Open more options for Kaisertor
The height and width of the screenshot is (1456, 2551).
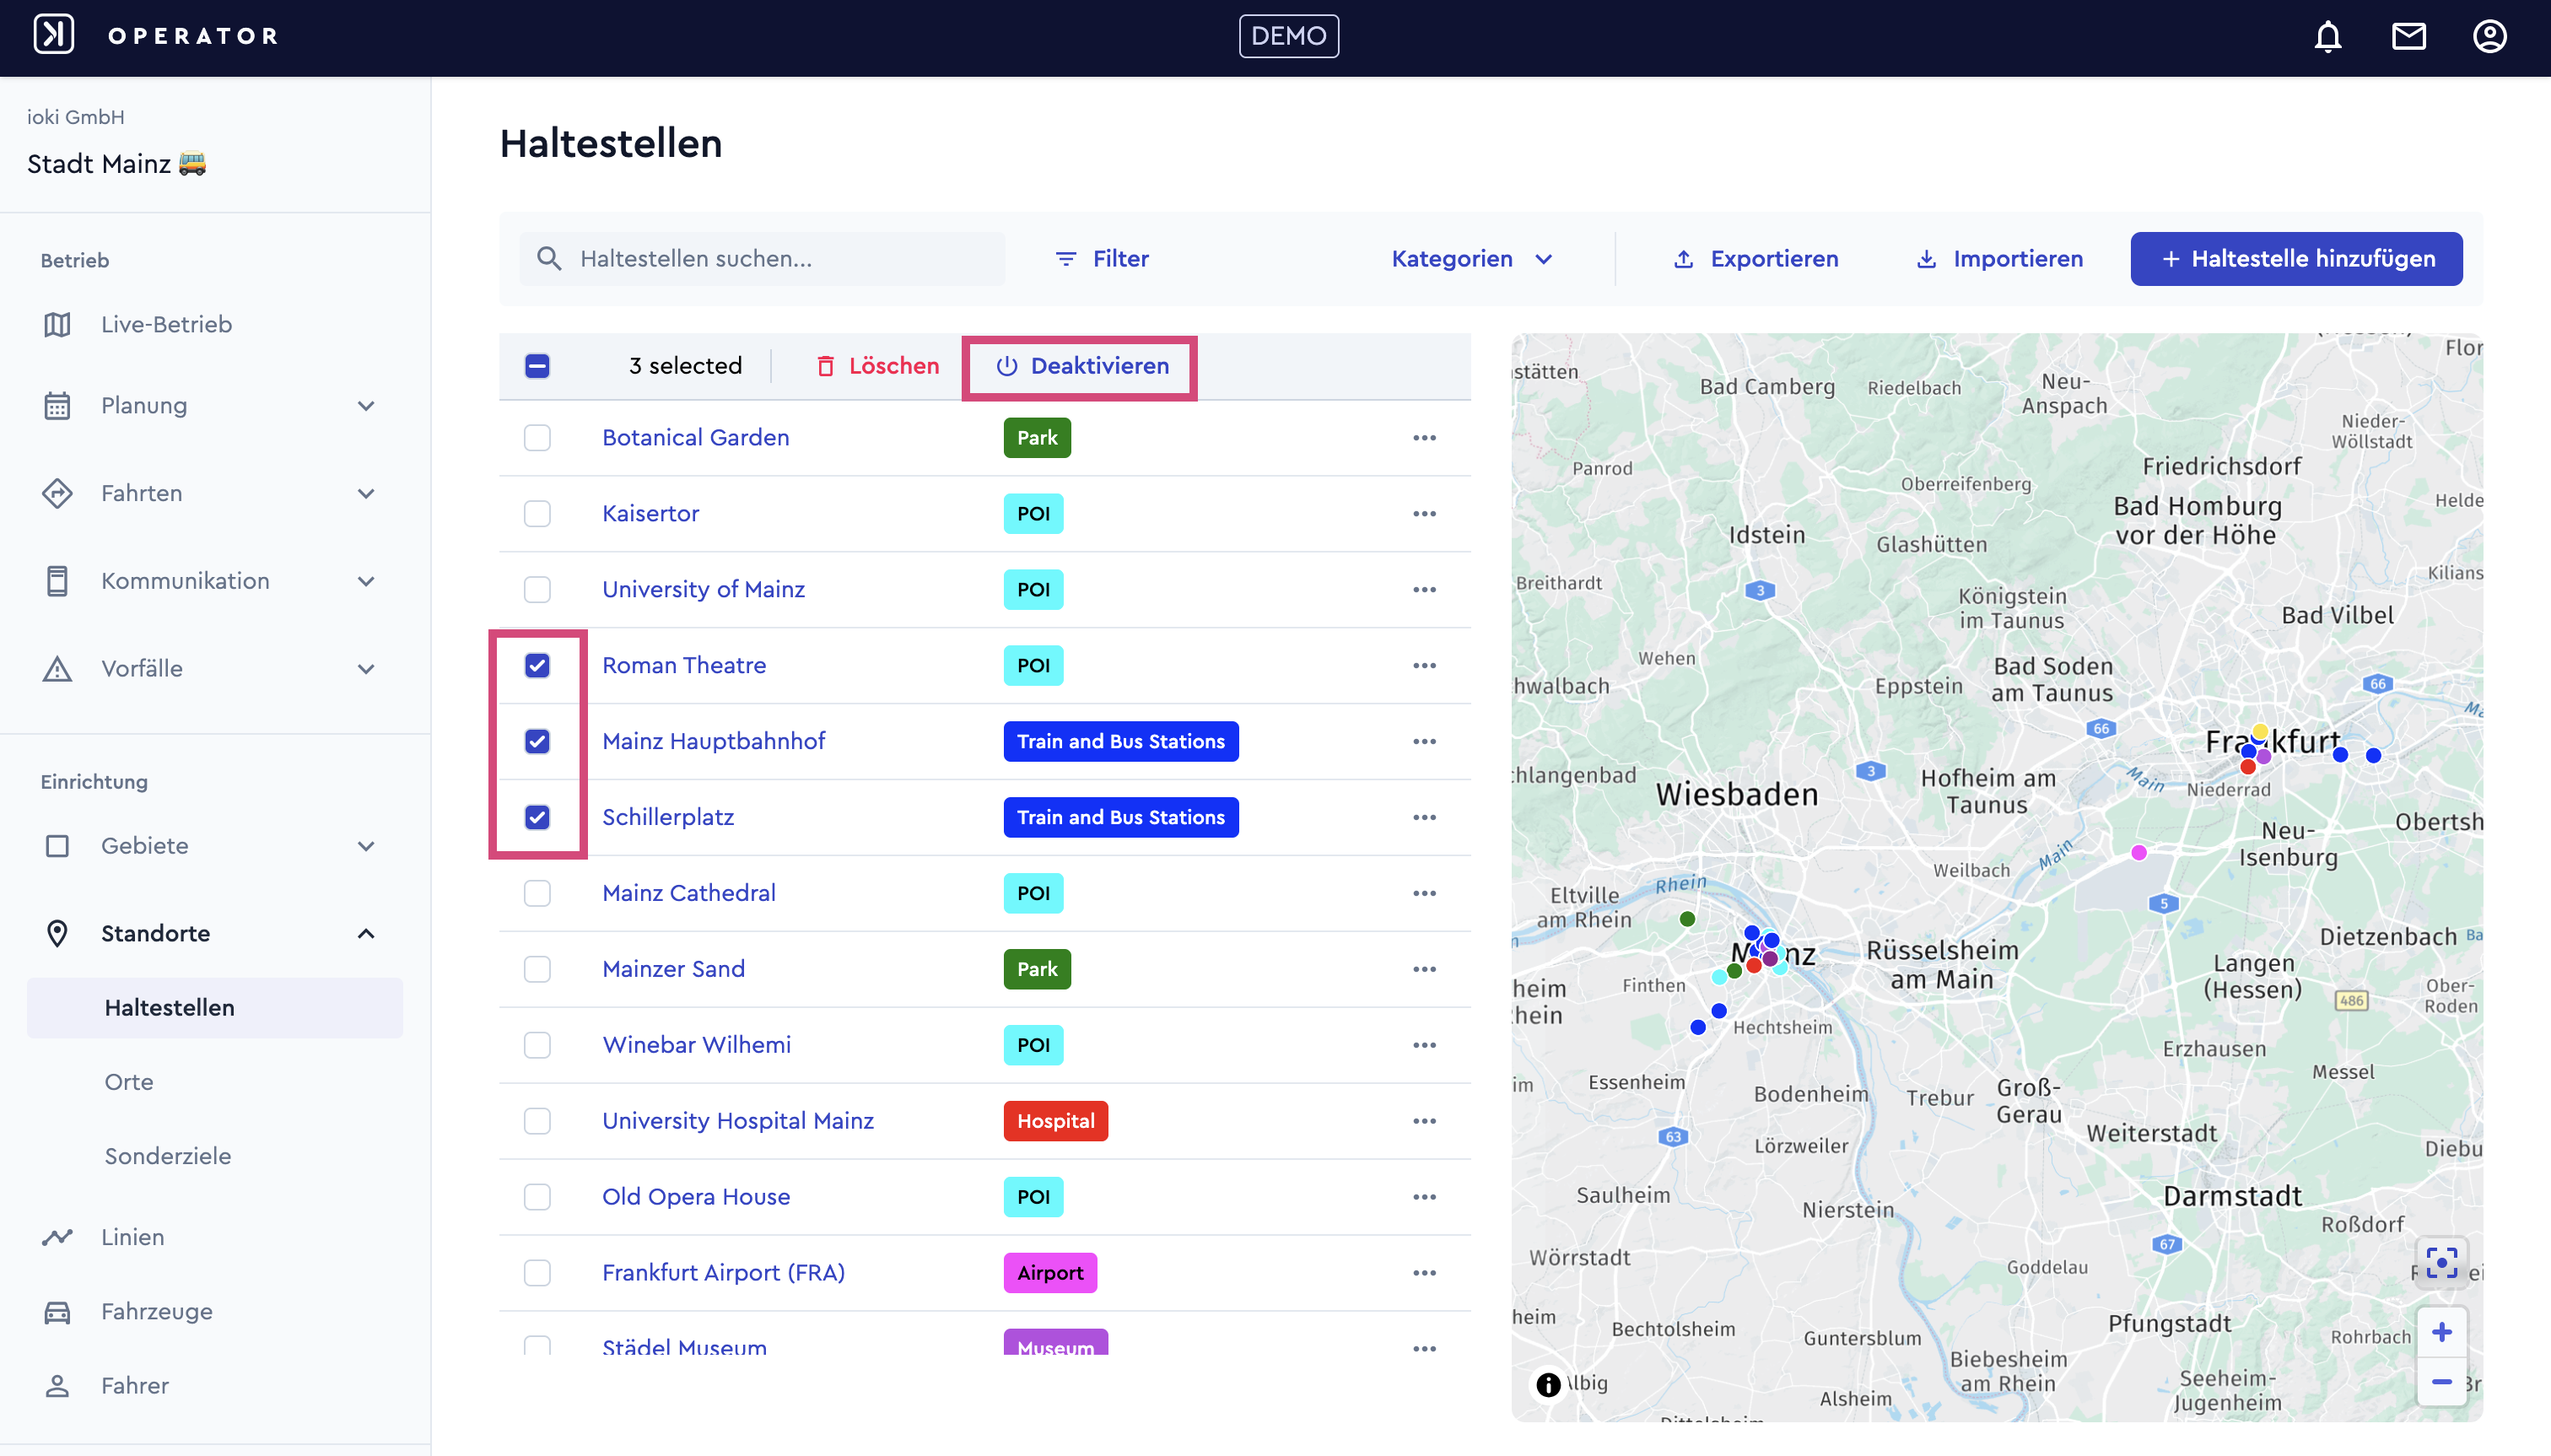click(1424, 514)
